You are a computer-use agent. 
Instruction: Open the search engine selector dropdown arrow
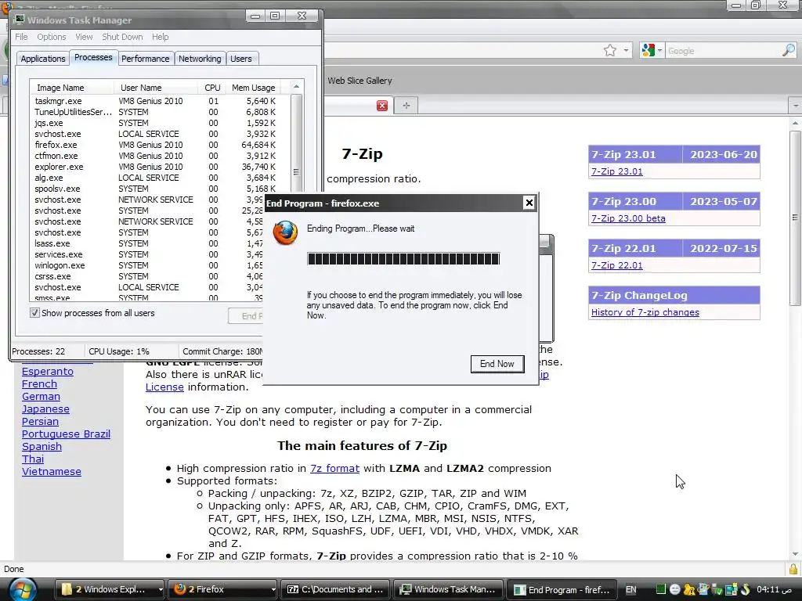coord(659,51)
